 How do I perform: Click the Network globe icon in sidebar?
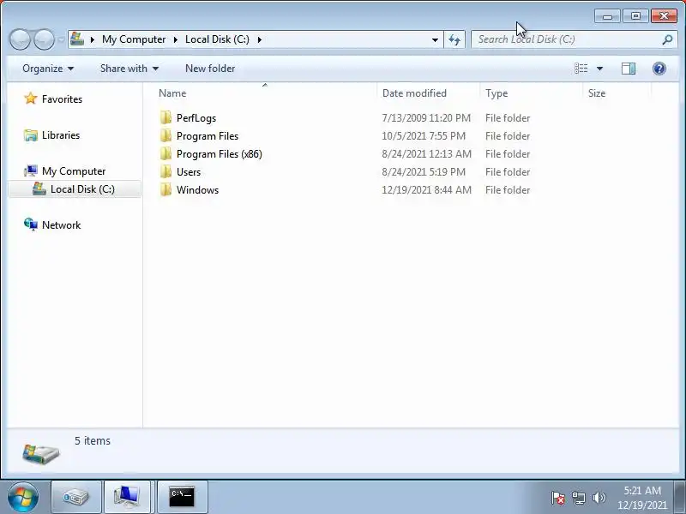point(31,224)
